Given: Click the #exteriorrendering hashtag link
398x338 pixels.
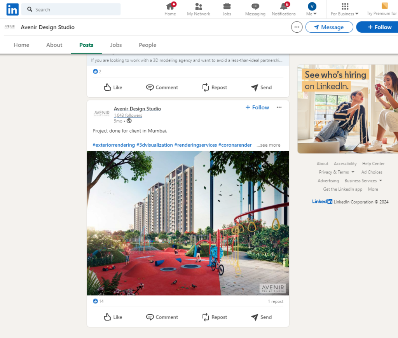Looking at the screenshot, I should 113,145.
